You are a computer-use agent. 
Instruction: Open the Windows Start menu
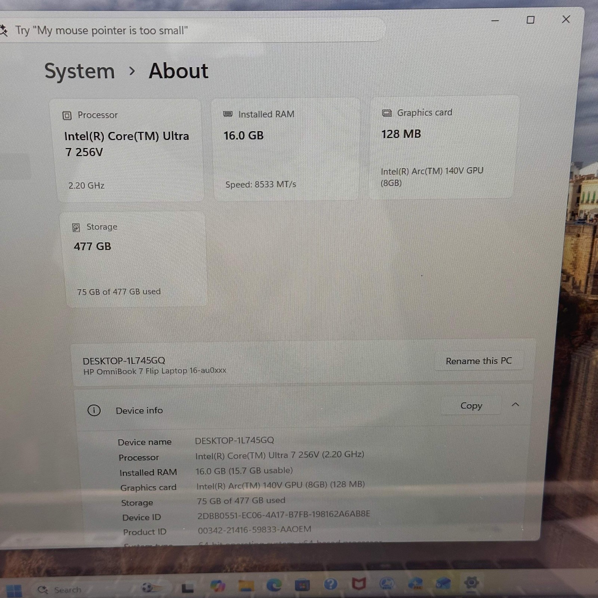[x=14, y=591]
